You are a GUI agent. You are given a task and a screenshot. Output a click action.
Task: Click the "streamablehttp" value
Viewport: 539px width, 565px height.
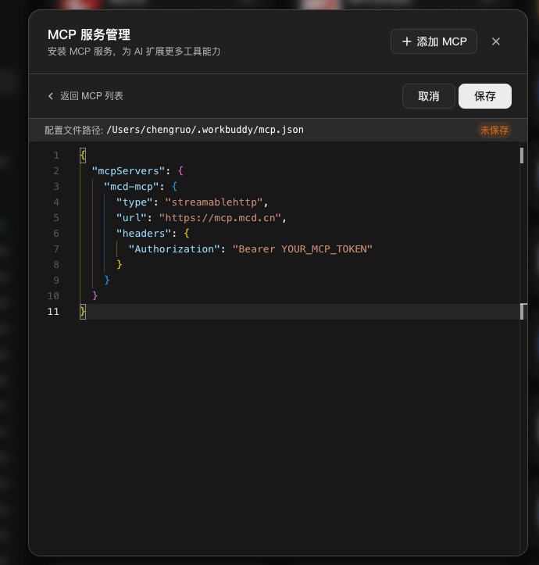[214, 202]
